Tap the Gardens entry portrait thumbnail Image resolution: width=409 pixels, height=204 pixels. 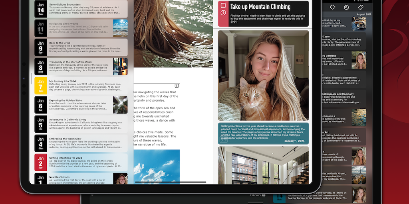pyautogui.click(x=359, y=60)
